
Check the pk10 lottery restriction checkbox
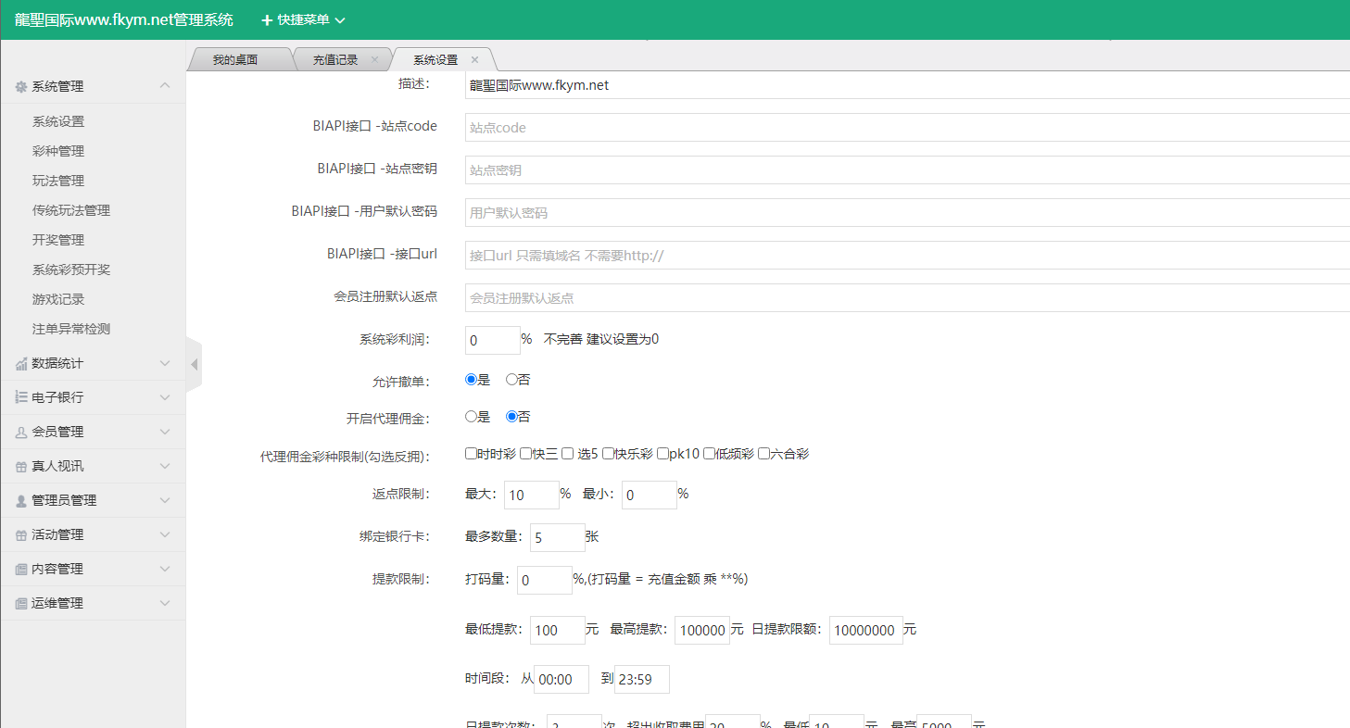click(664, 453)
